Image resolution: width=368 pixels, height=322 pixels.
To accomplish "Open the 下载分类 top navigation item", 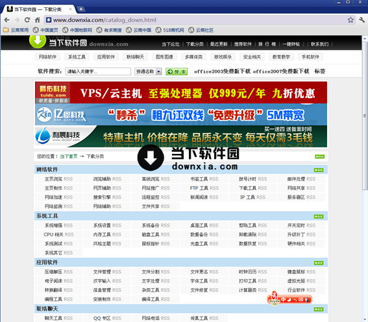I will [195, 44].
